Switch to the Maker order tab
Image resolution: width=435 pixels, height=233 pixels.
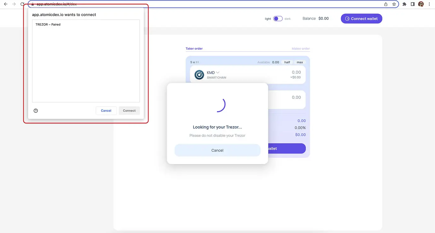pos(301,48)
